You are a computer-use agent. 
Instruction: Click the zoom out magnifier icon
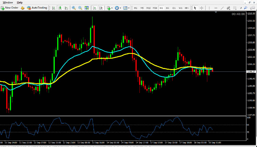80,8
